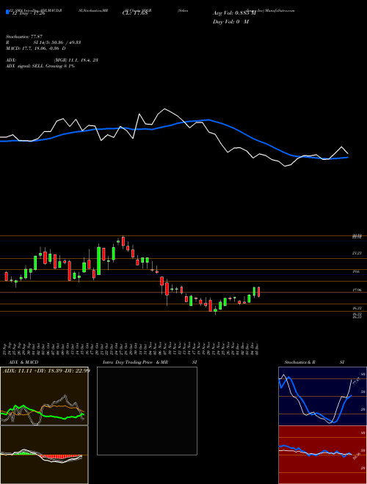Click the "Day Vol: 0 M" text
This screenshot has height=484, width=367.
[x=230, y=22]
